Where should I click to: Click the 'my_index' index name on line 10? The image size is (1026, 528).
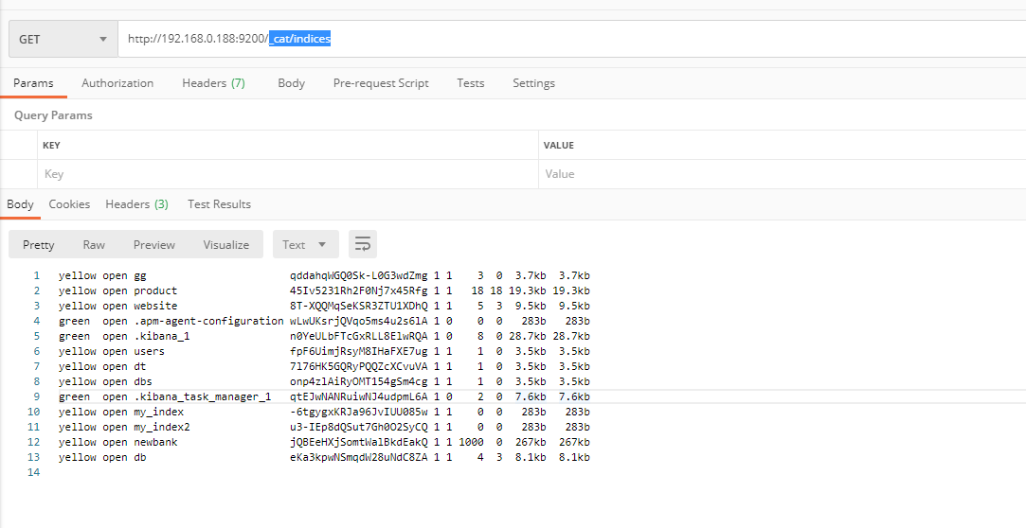click(x=159, y=412)
